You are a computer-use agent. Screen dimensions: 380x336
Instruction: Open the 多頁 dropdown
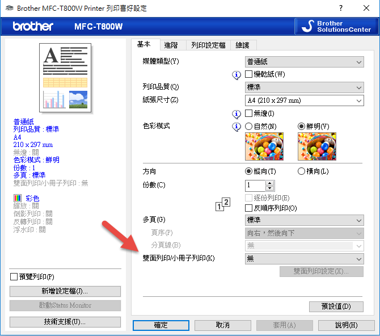pyautogui.click(x=305, y=220)
